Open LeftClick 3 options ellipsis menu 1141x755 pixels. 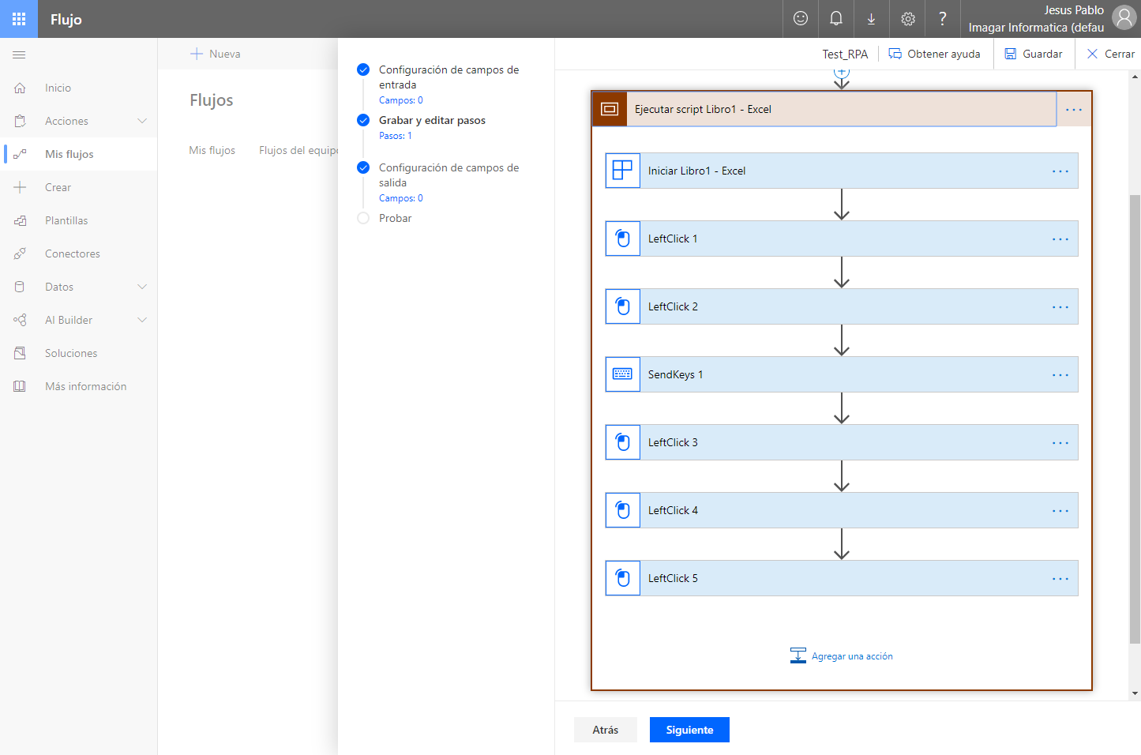1060,442
